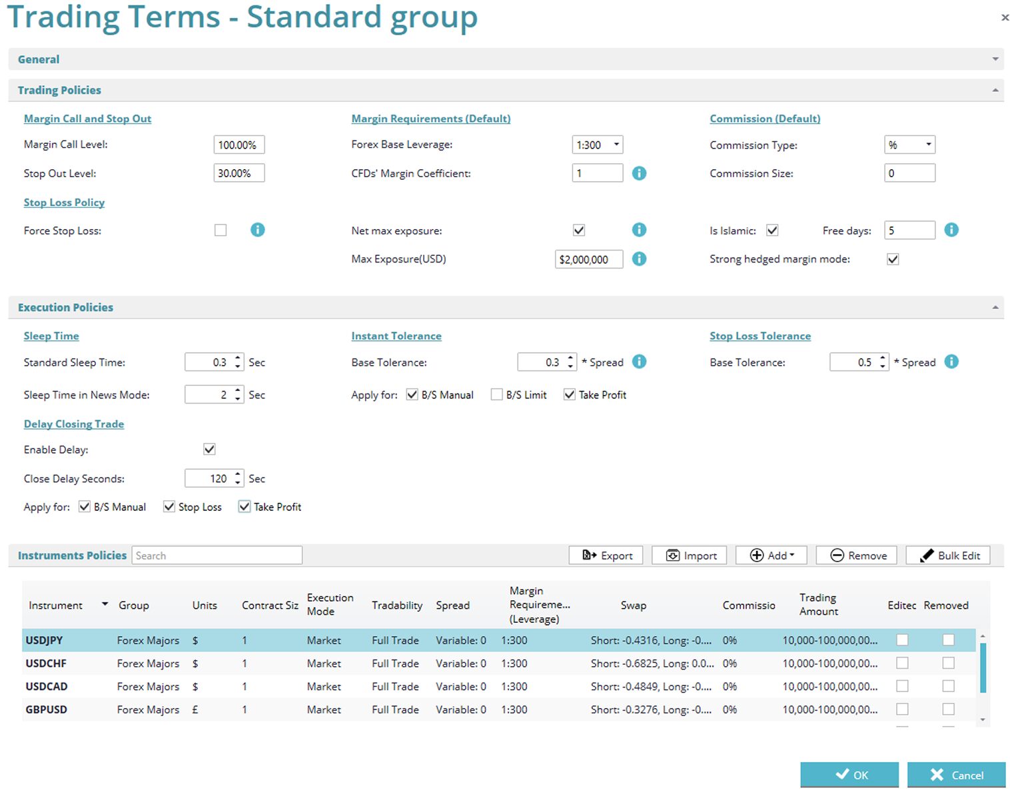Collapse the Trading Policies section

[995, 90]
